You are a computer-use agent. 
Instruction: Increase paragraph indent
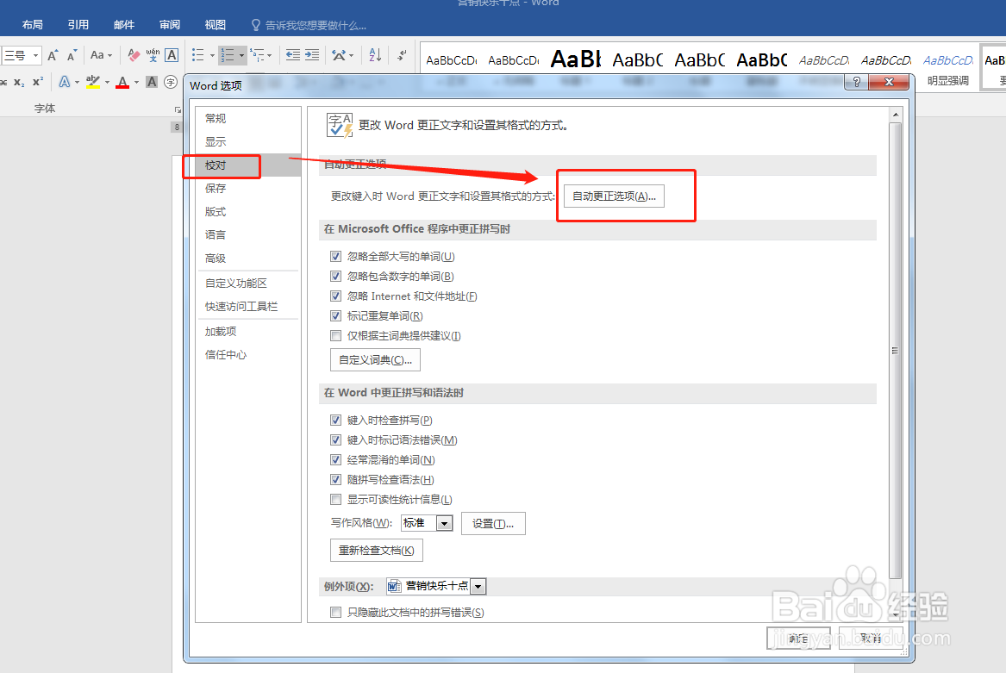pos(312,55)
